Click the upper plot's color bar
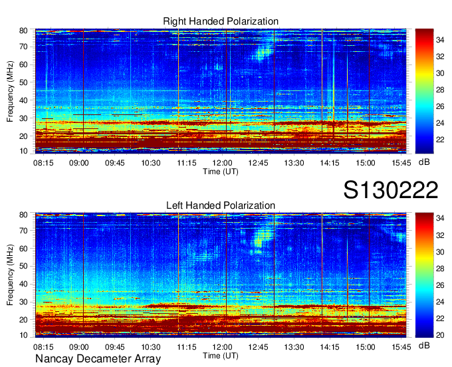 click(424, 91)
